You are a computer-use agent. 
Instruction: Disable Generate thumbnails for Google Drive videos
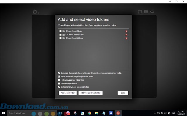pyautogui.click(x=59, y=73)
